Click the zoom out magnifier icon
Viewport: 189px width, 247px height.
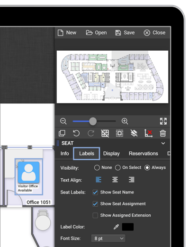(63, 121)
